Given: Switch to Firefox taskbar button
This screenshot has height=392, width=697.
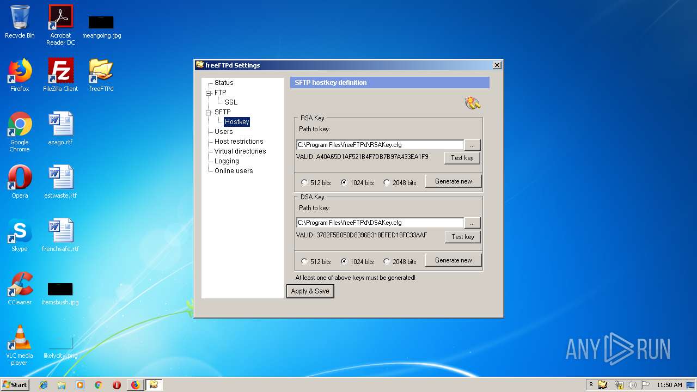Looking at the screenshot, I should 135,385.
